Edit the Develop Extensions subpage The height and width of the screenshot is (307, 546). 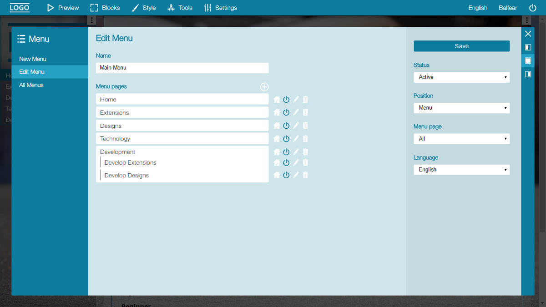click(296, 162)
